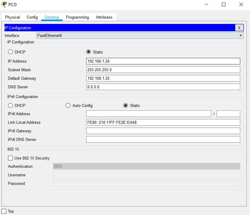This screenshot has width=250, height=215.
Task: Click the 802.1X Username field
Action: 146,175
